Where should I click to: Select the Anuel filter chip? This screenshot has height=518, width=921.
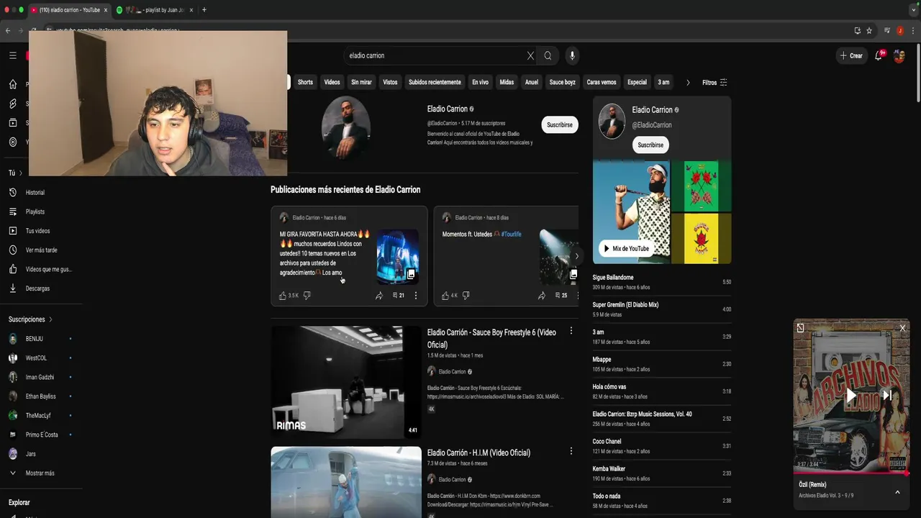[x=532, y=83]
